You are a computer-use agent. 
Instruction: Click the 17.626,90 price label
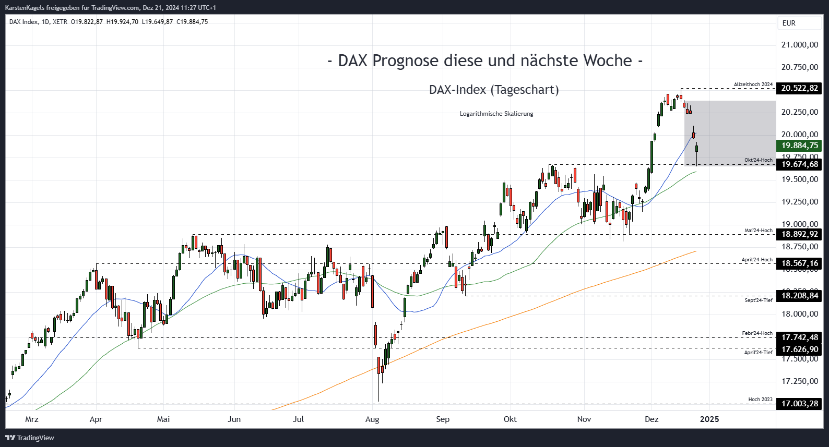[x=799, y=349]
